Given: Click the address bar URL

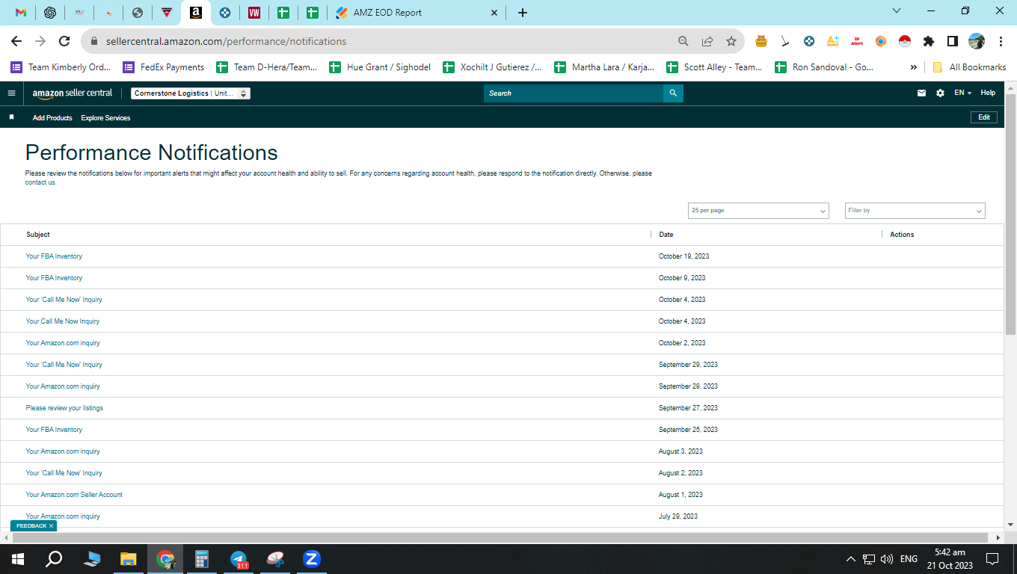Looking at the screenshot, I should click(x=227, y=42).
